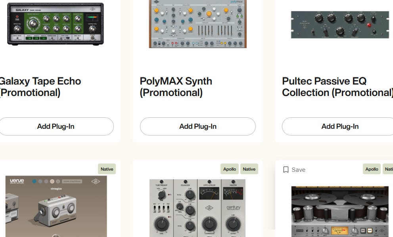Click the Apollo tag on tape machine card
This screenshot has height=237, width=393.
click(372, 169)
